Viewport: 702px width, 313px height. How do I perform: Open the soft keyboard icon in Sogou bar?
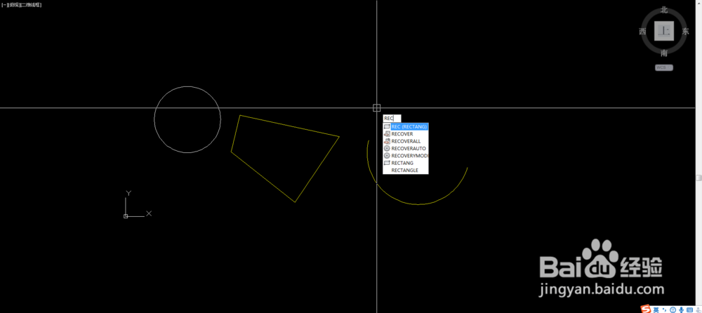(x=690, y=310)
